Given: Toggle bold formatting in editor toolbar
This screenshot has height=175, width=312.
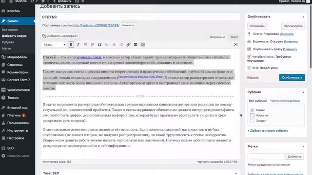Looking at the screenshot, I should (x=71, y=45).
